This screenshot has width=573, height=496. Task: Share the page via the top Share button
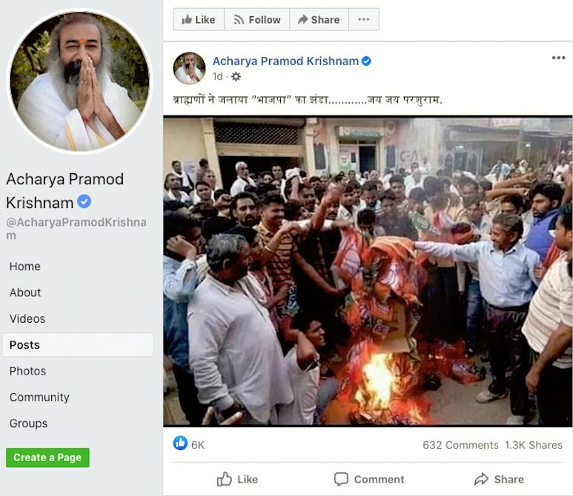tap(319, 19)
